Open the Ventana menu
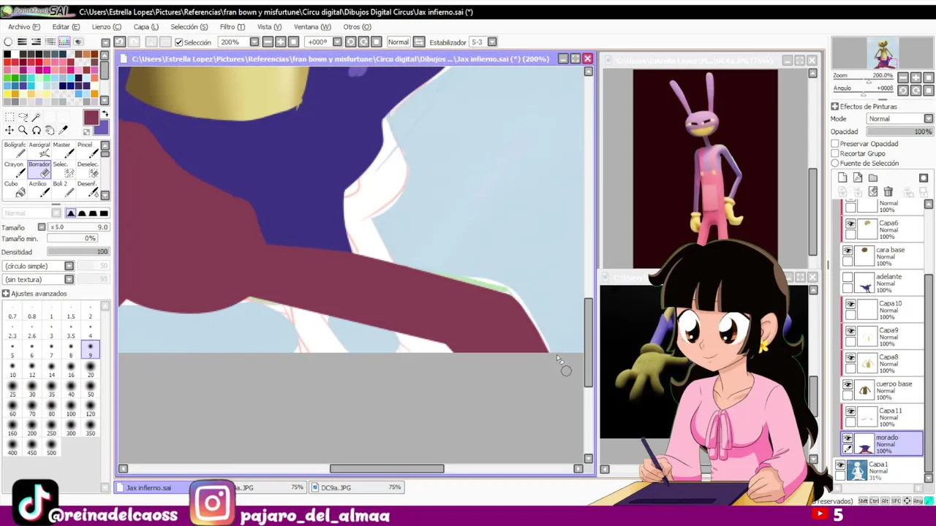This screenshot has height=526, width=936. [312, 27]
